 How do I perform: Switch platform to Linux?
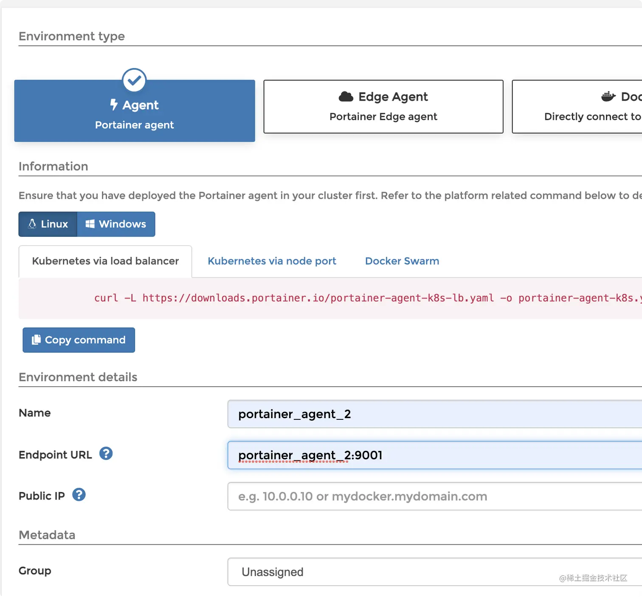coord(48,224)
